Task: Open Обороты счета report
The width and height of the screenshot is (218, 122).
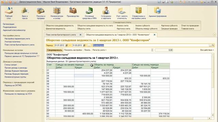Action: [x=84, y=28]
